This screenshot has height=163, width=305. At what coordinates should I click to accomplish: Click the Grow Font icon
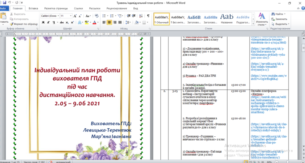[75, 16]
